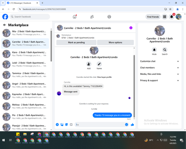Choose a sticker icon in composer

click(x=67, y=124)
